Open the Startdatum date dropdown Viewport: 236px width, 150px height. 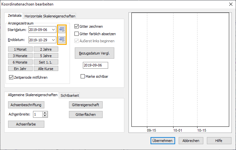[53, 30]
